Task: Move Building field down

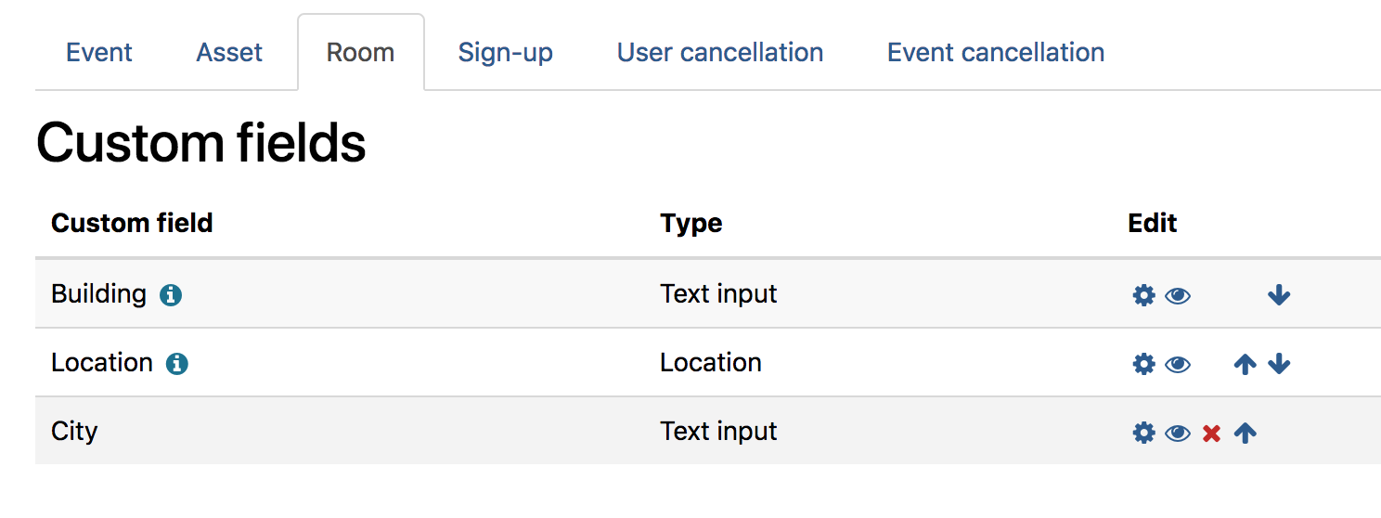Action: pos(1279,295)
